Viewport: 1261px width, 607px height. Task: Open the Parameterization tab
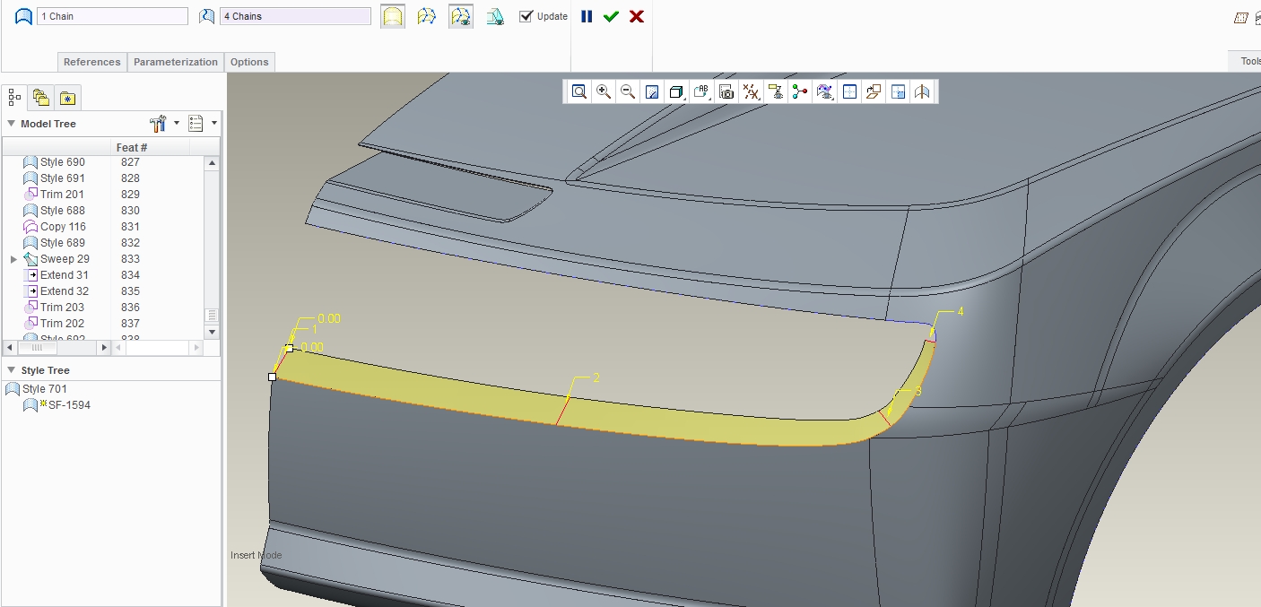176,62
